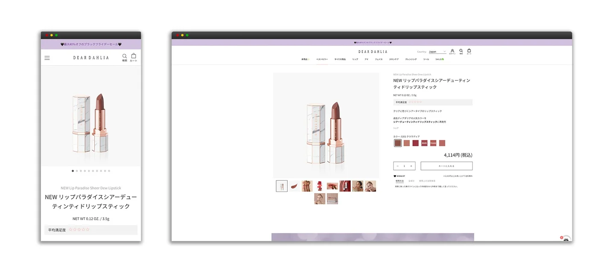Click the カートに入れる add to cart button
613x272 pixels.
447,166
